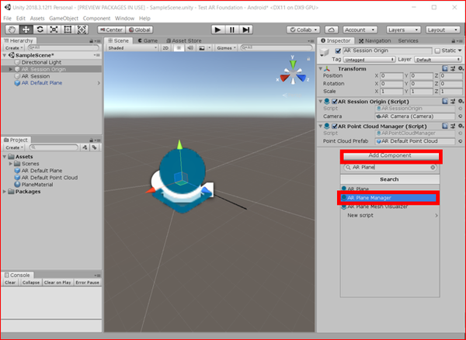Toggle scene effects image icon
466x340 pixels.
[202, 48]
